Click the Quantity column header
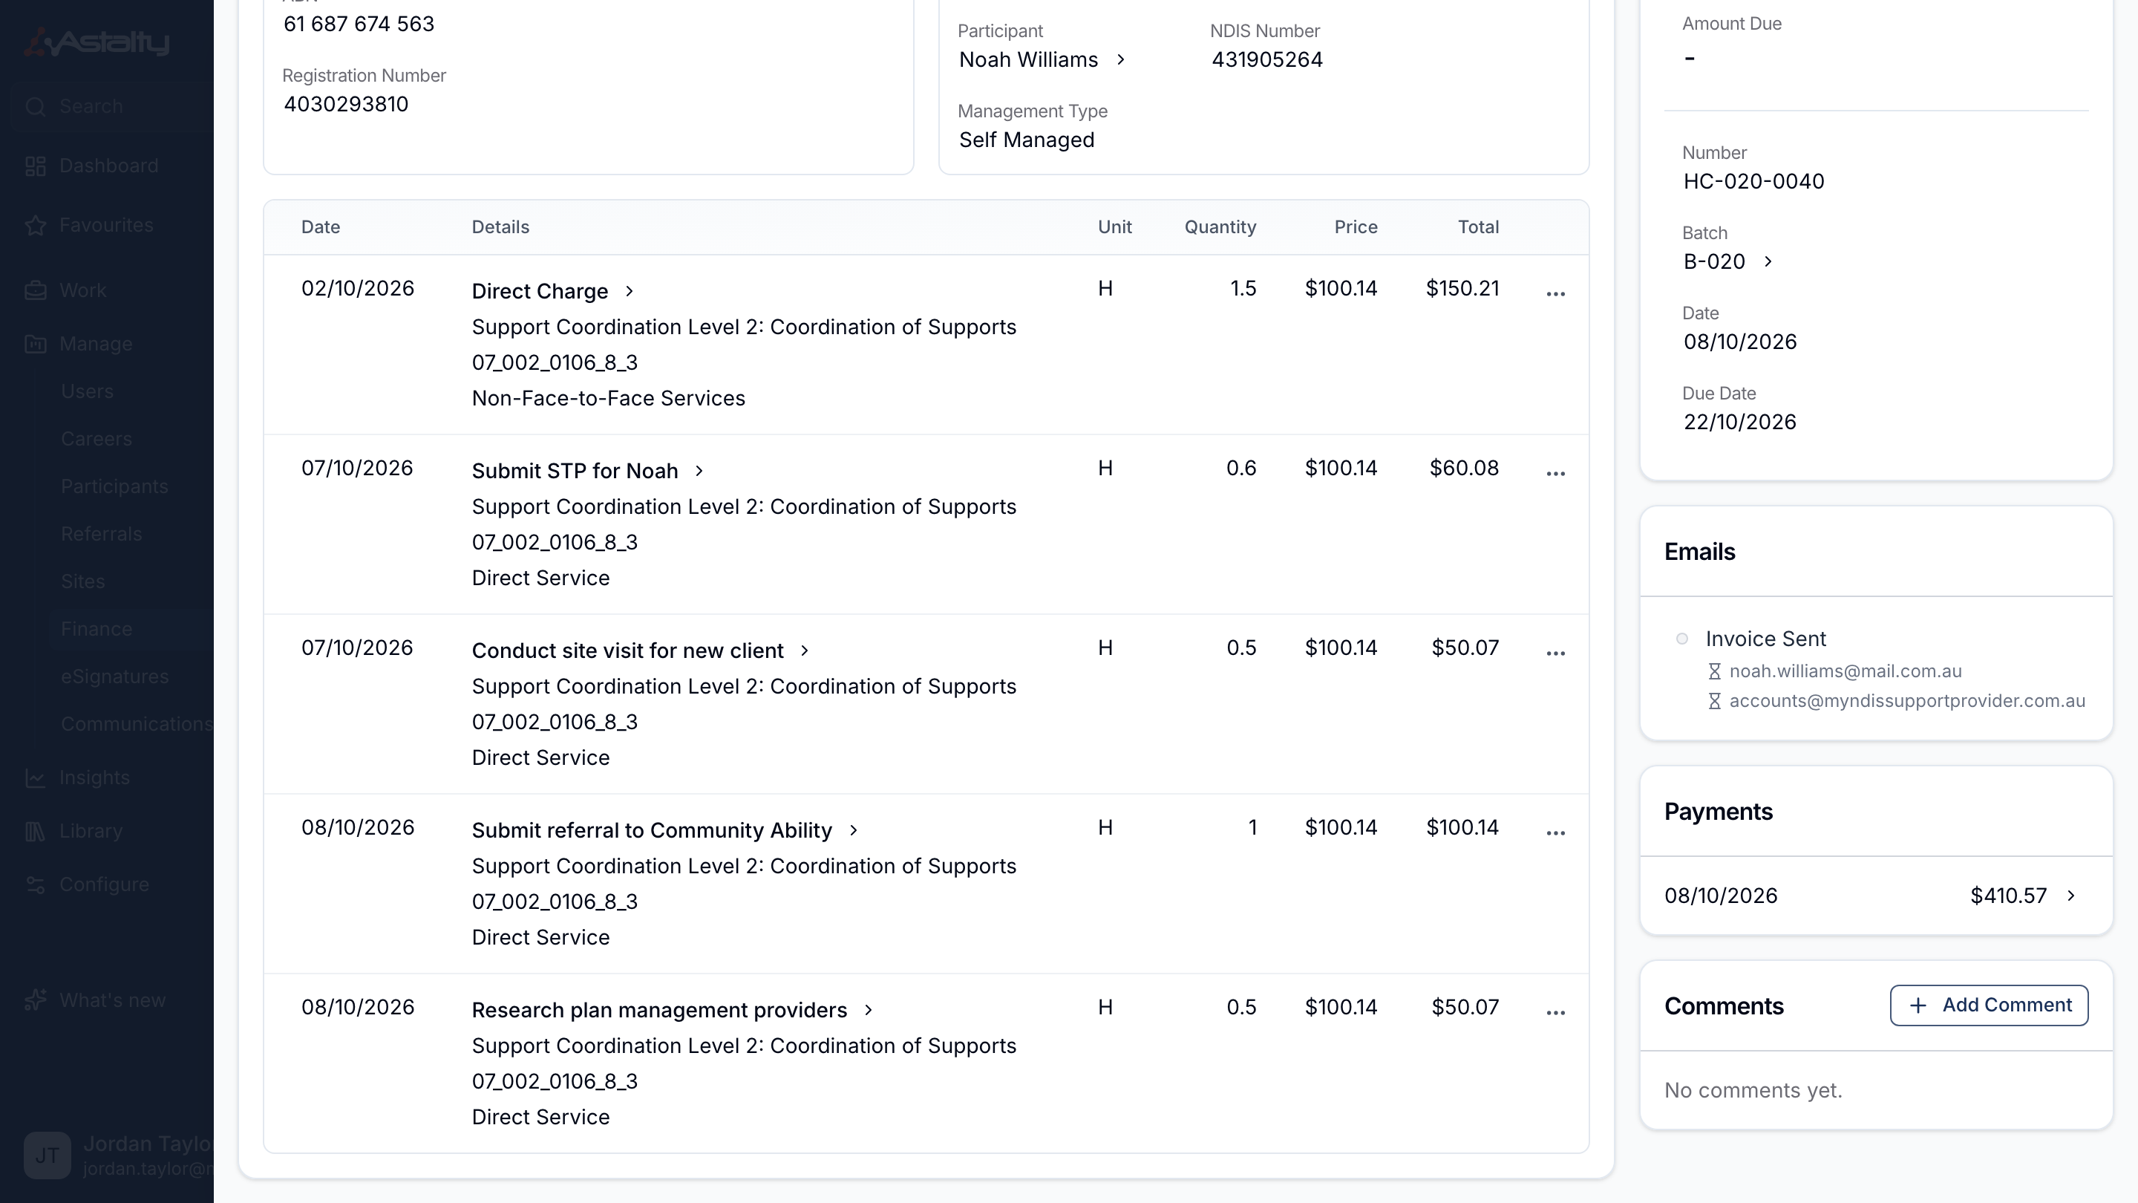 [1220, 227]
